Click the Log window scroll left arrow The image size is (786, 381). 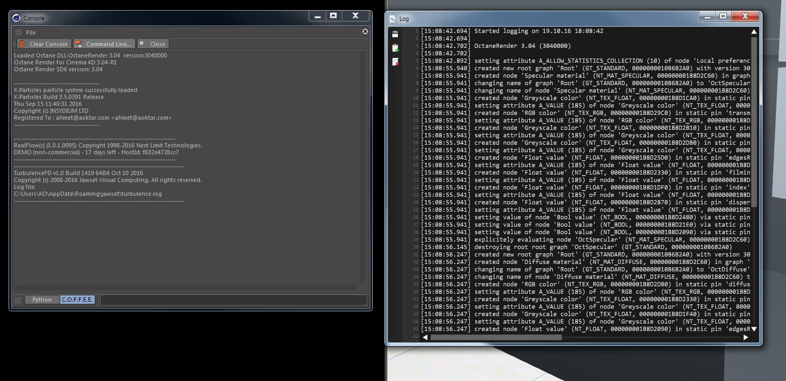point(425,337)
